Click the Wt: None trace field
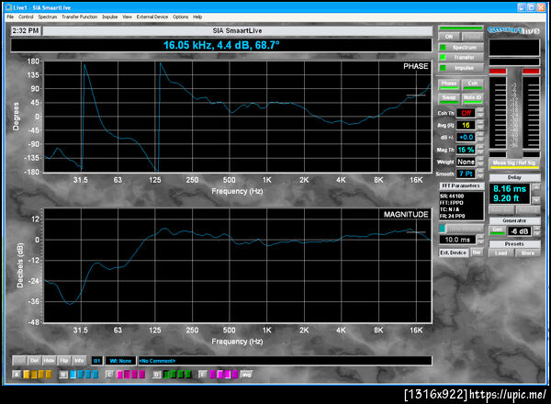 point(120,361)
